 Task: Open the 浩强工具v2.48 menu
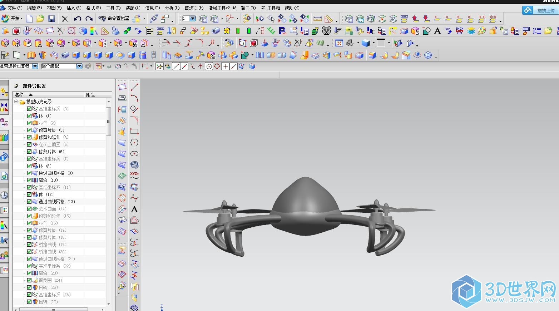(222, 8)
